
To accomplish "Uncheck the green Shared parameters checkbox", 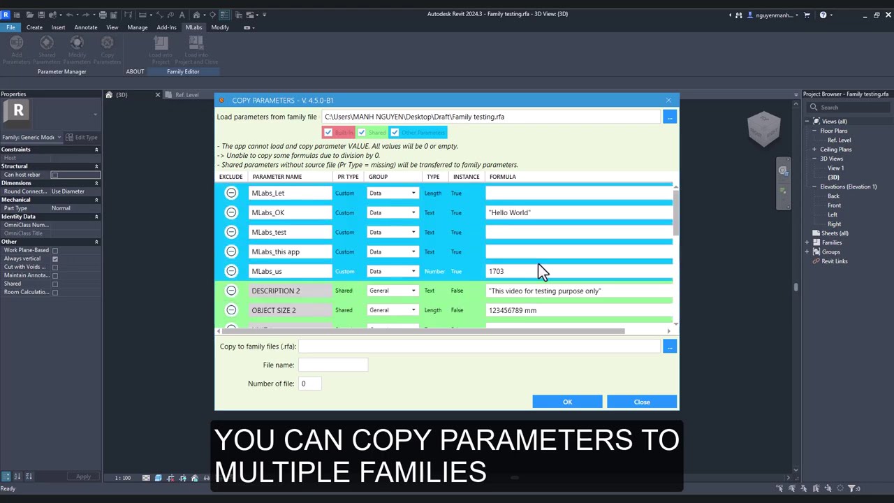I will [x=362, y=133].
